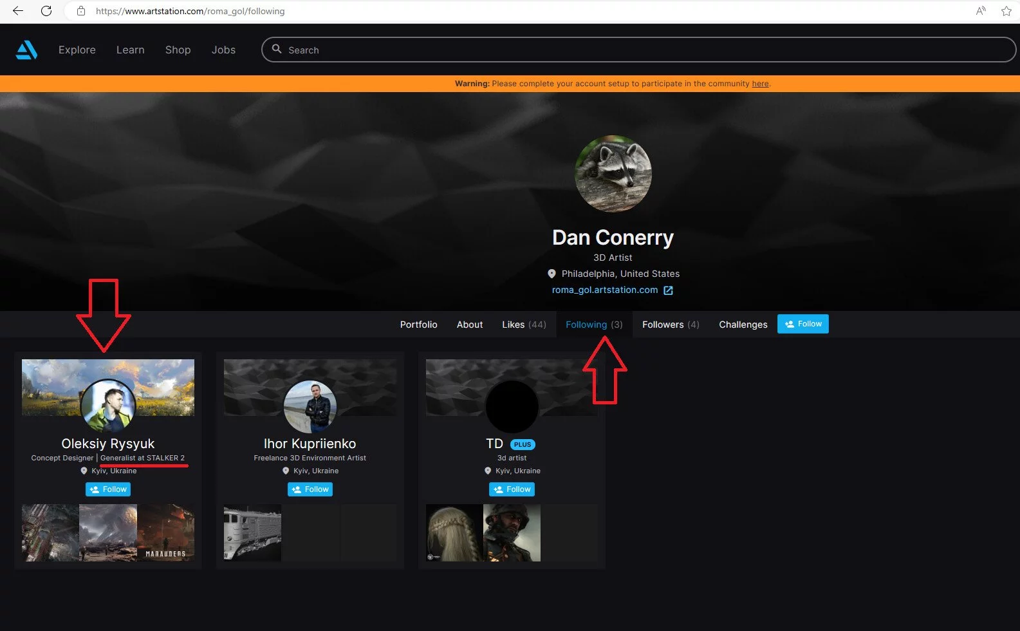The height and width of the screenshot is (631, 1020).
Task: Click the 'Concept Designer' text under Oleksiy
Action: coord(62,458)
